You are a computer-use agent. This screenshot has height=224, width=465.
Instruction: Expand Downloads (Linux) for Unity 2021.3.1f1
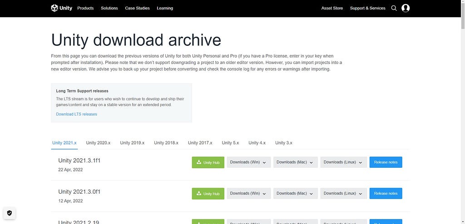pyautogui.click(x=343, y=162)
